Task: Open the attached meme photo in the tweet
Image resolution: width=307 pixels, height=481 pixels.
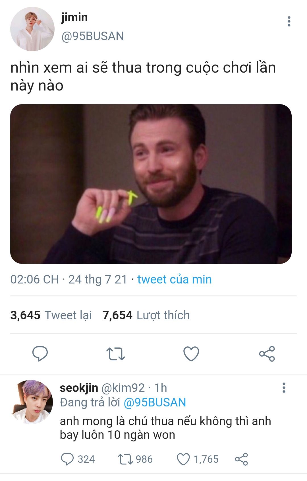Action: pyautogui.click(x=151, y=184)
